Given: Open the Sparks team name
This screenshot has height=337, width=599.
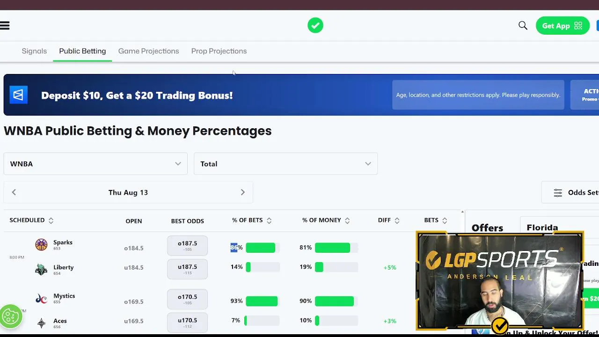Looking at the screenshot, I should 63,242.
